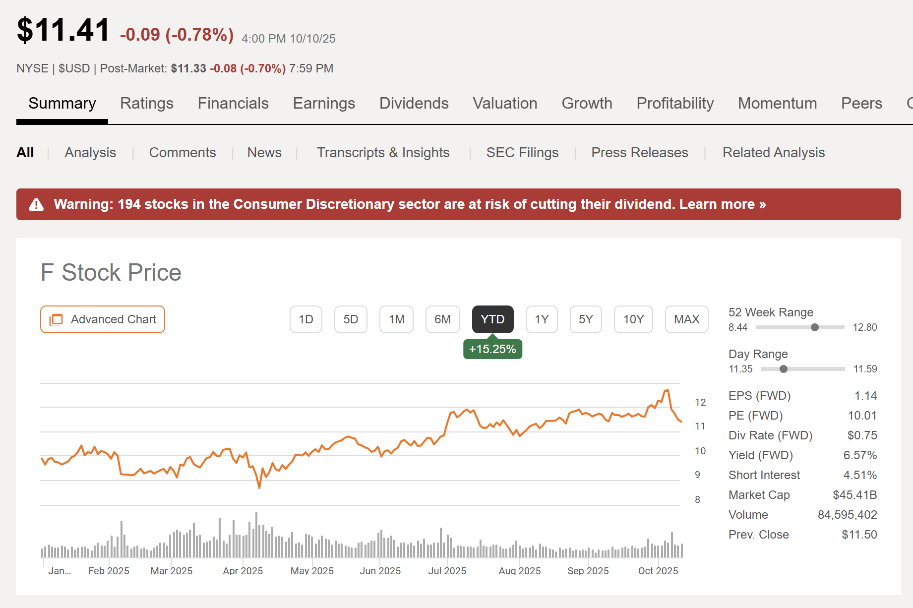The image size is (913, 608).
Task: Click the 52 week high value 12.80
Action: click(864, 327)
